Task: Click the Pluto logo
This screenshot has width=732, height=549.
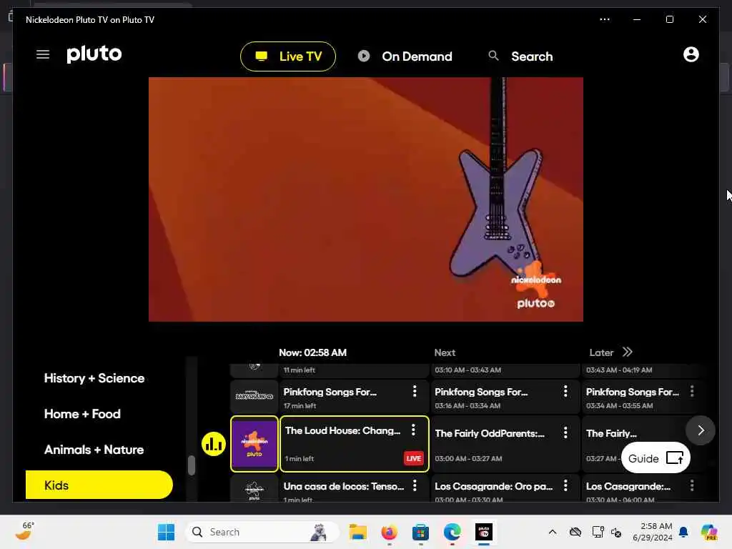Action: (x=94, y=54)
